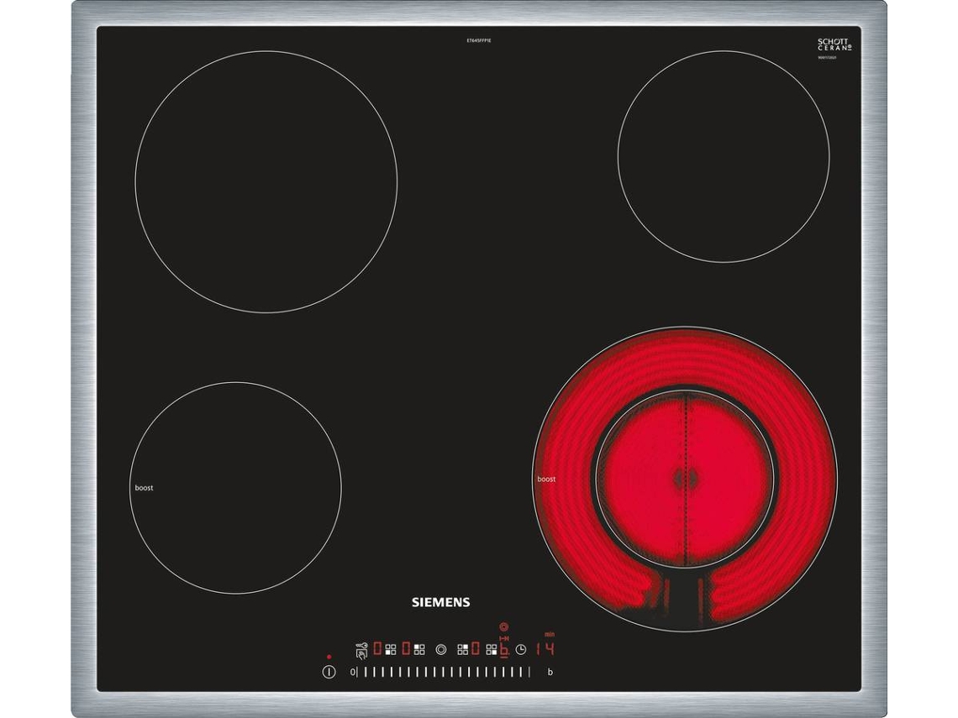
Task: Tap the front-left zone heat display
Action: pos(377,648)
